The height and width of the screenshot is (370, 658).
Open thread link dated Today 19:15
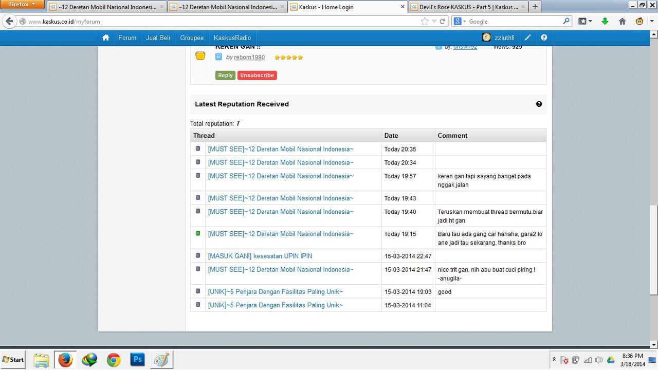281,234
